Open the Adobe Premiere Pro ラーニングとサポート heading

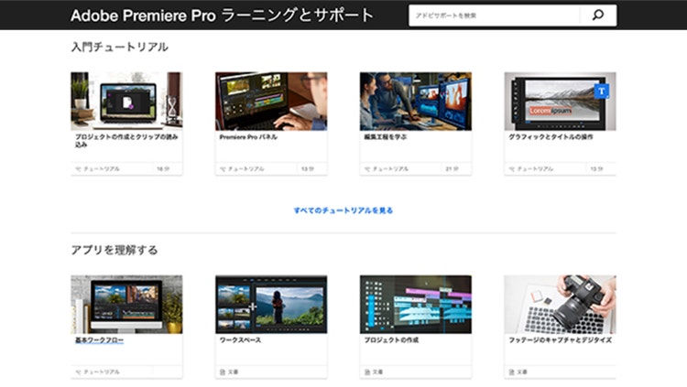(222, 16)
